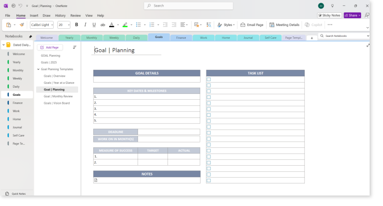Open the History ribbon tab
This screenshot has height=206, width=383.
pos(60,15)
